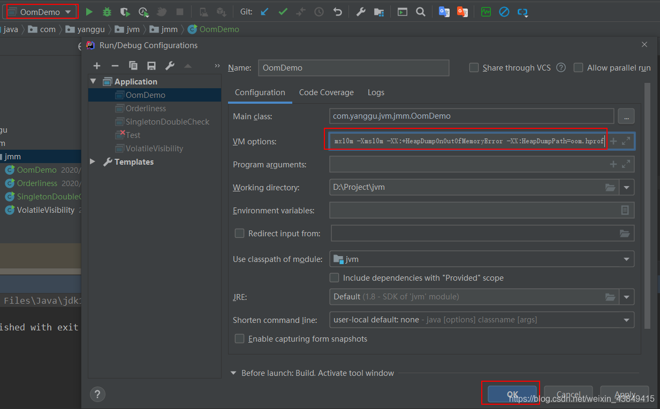660x409 pixels.
Task: Save configuration floppy disk icon
Action: coord(151,66)
